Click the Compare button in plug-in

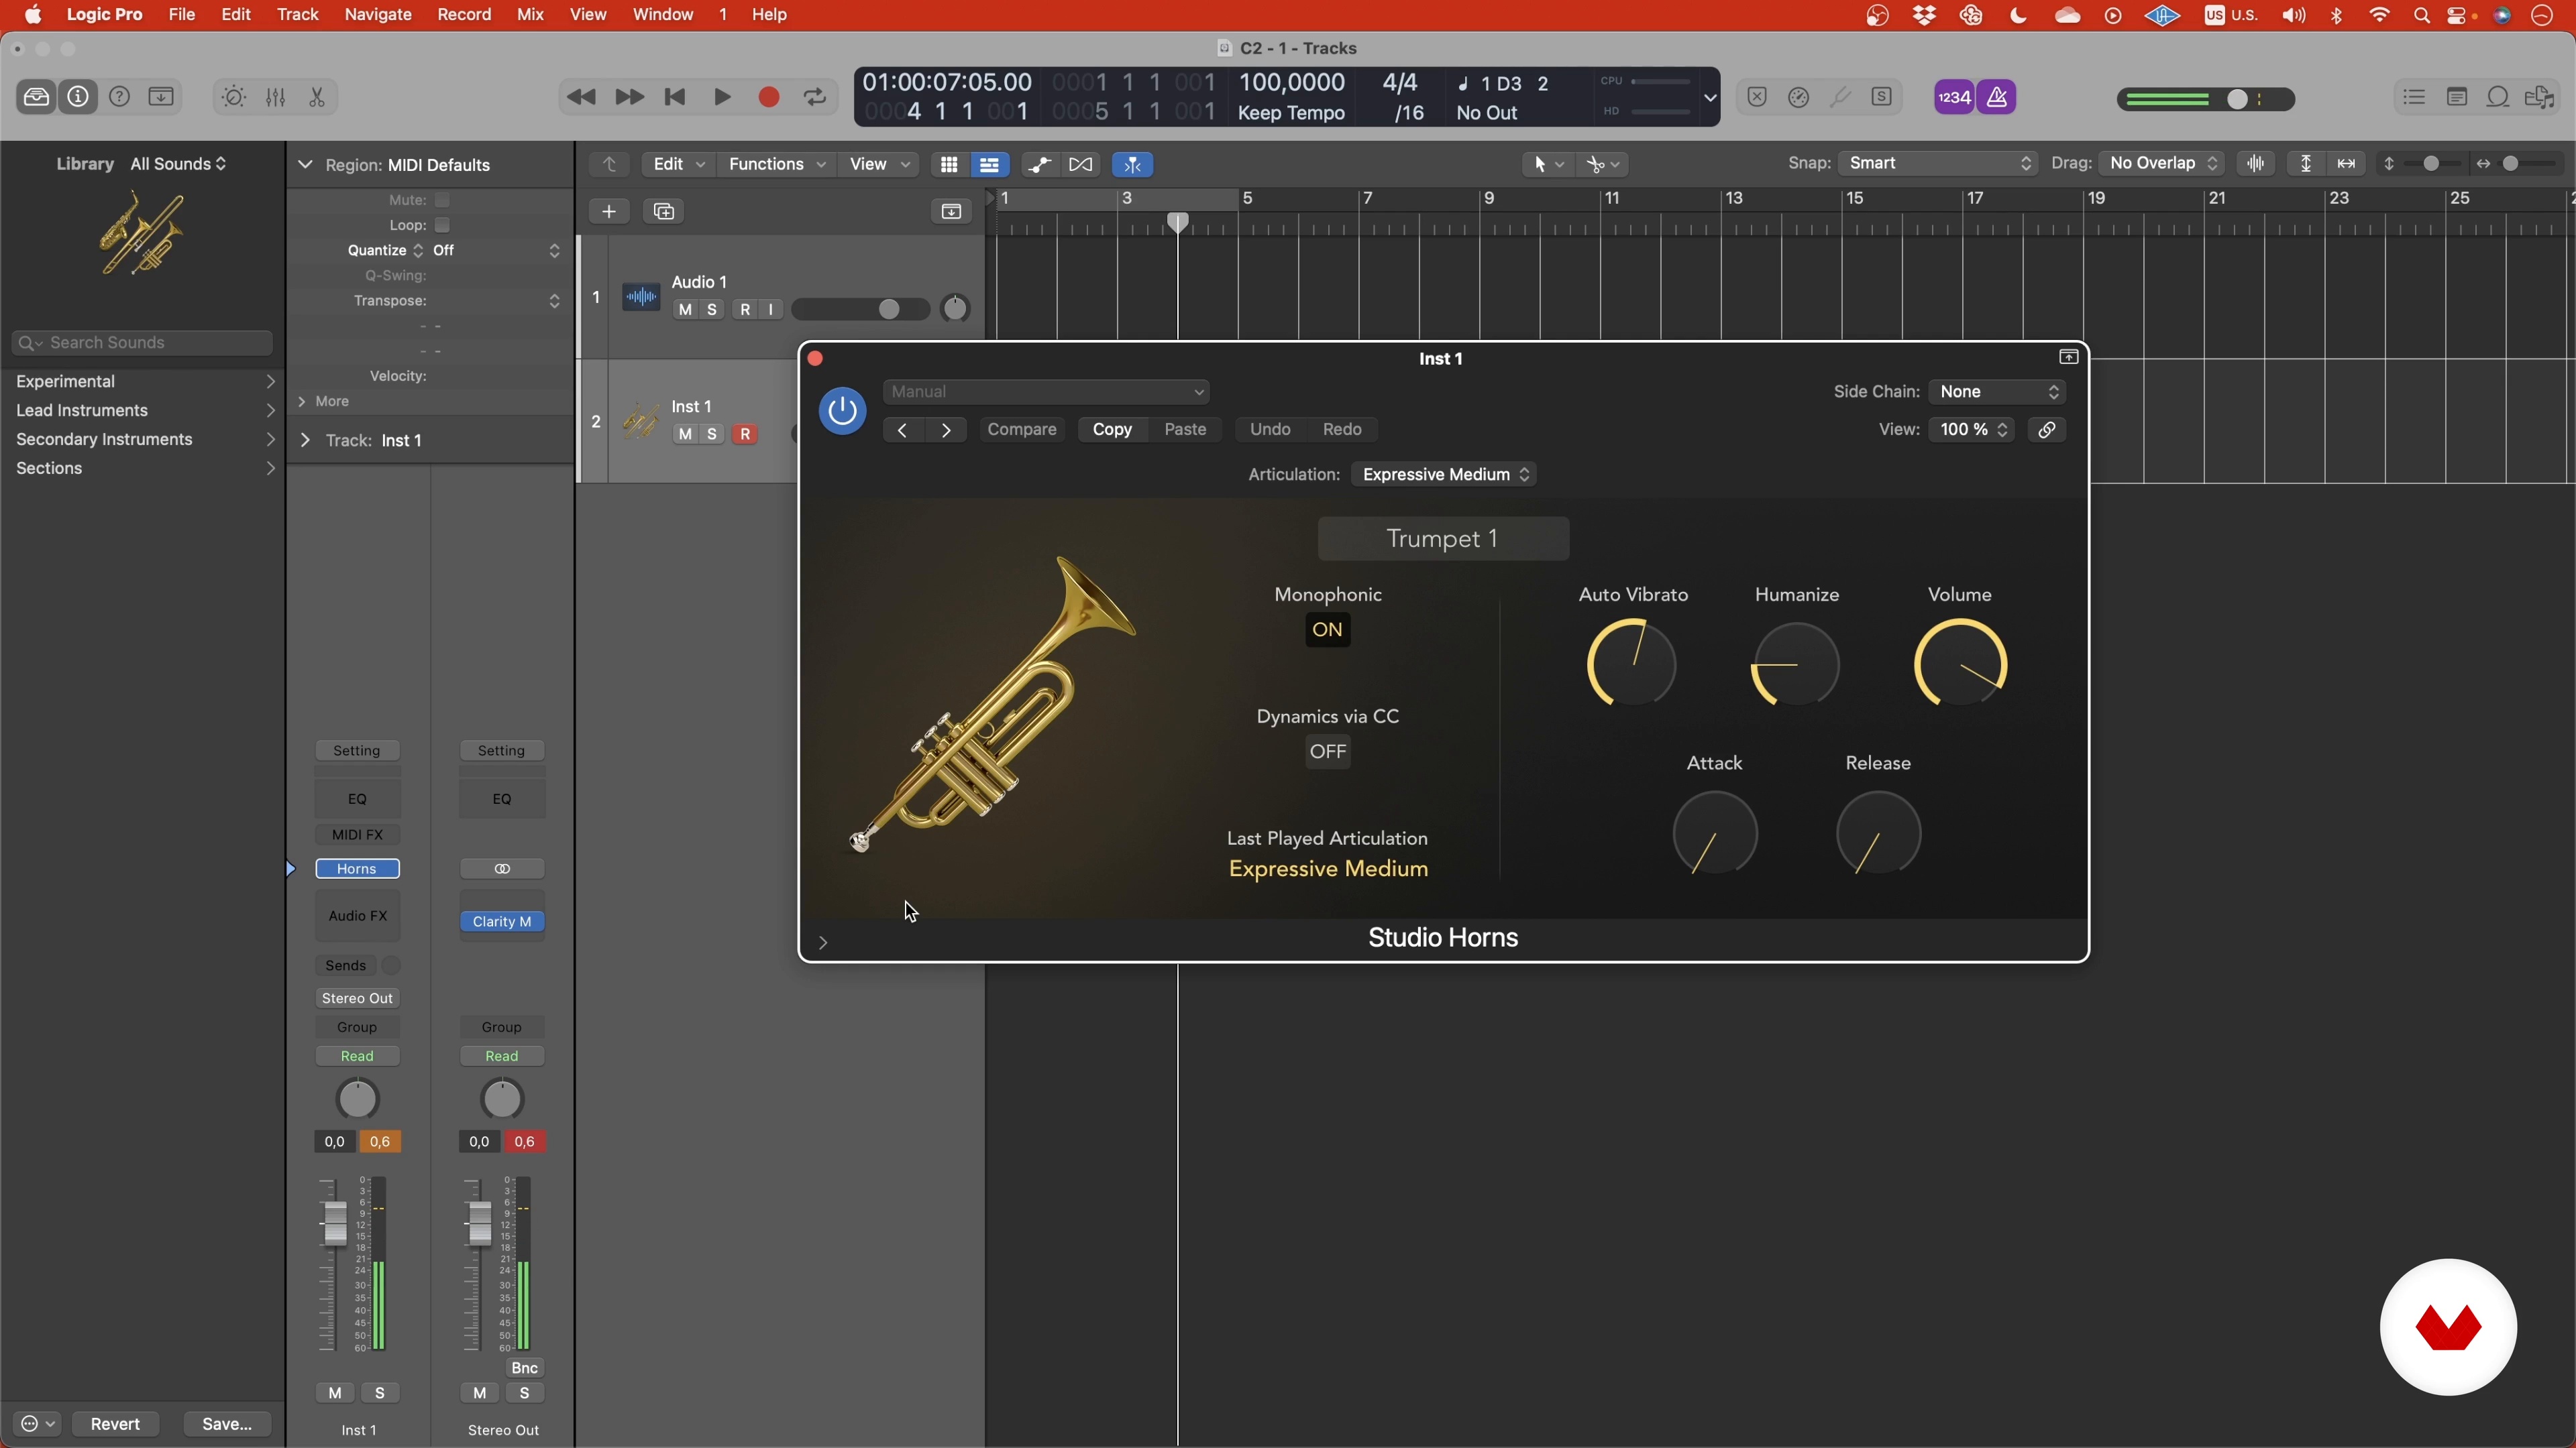click(1022, 430)
